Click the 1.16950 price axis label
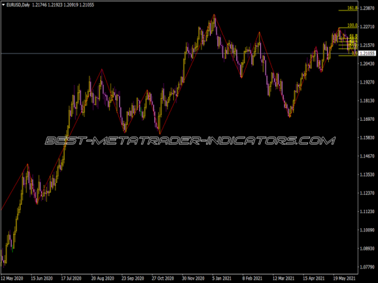This screenshot has width=378, height=283. click(x=368, y=119)
